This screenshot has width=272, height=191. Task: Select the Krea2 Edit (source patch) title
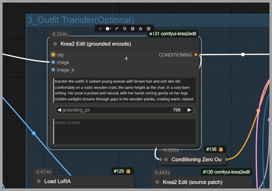coord(193,182)
